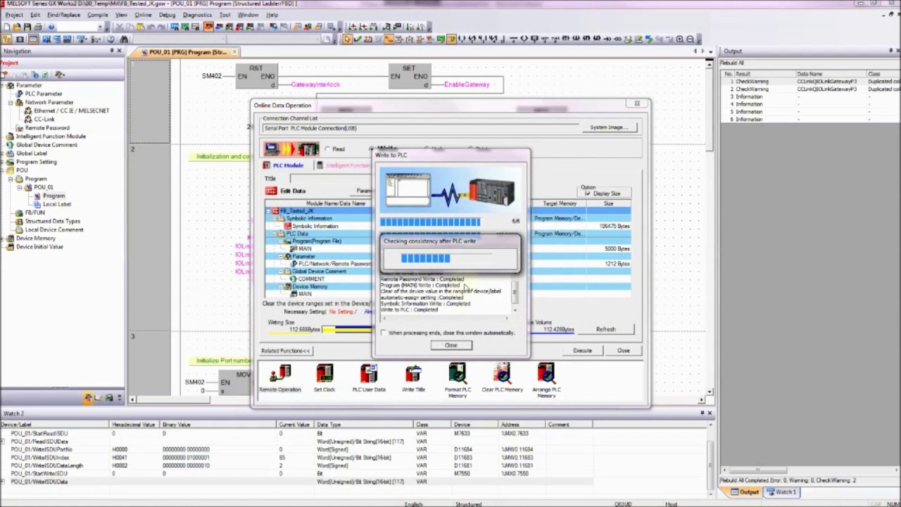Screen dimensions: 901x507
Task: Click the System Image button
Action: 609,127
